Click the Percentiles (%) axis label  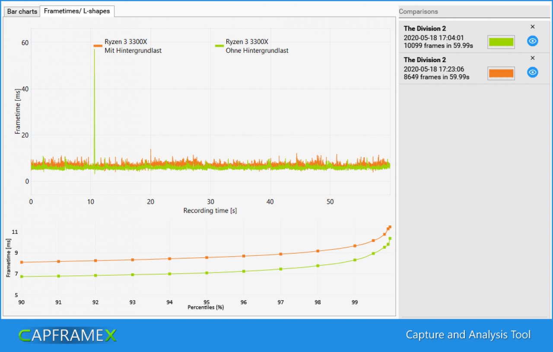tap(206, 308)
